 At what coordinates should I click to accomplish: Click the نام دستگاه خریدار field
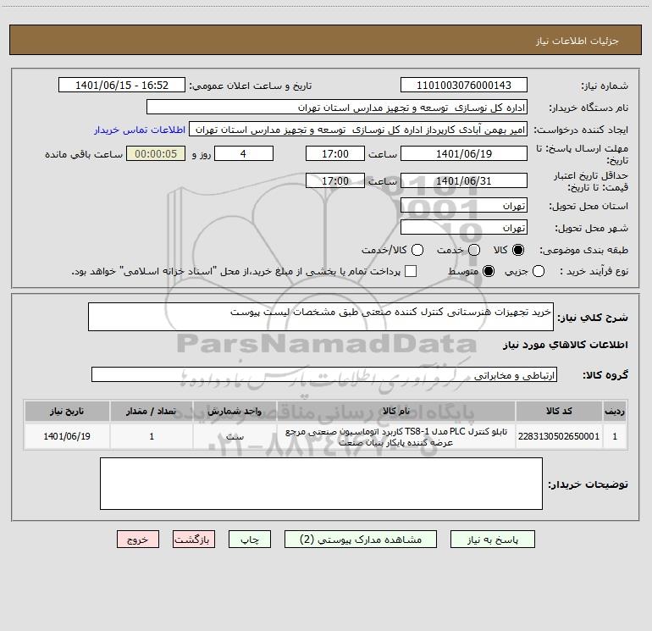pos(337,108)
